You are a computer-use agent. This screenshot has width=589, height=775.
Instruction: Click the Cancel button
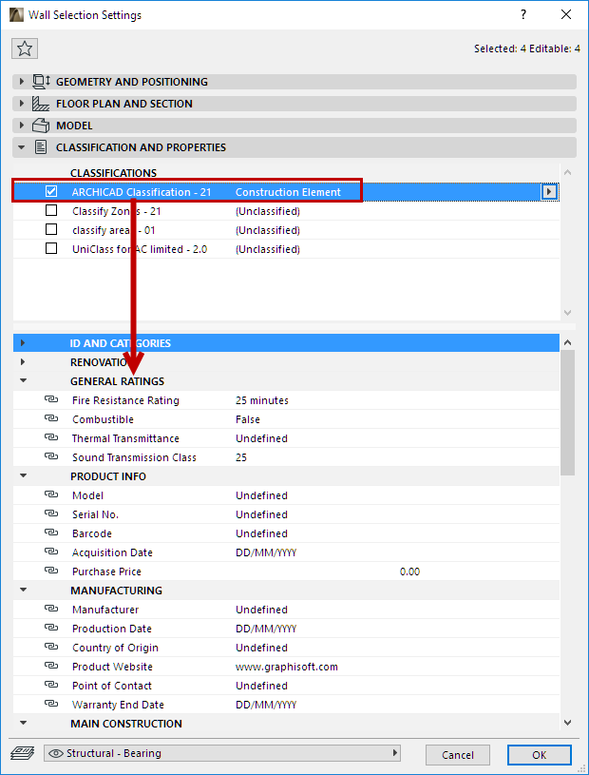[x=458, y=755]
